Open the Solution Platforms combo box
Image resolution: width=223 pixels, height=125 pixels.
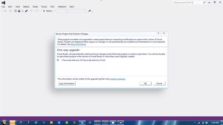pos(77,11)
